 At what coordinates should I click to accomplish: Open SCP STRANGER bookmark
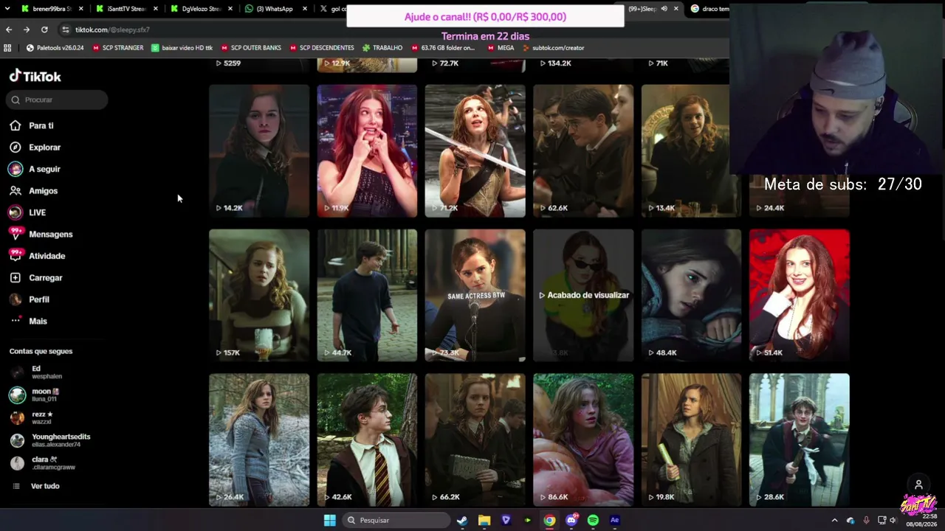tap(117, 48)
